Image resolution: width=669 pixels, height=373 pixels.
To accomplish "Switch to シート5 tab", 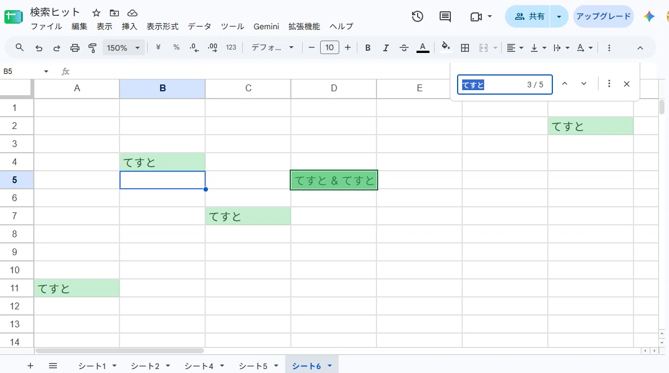I will (x=253, y=366).
